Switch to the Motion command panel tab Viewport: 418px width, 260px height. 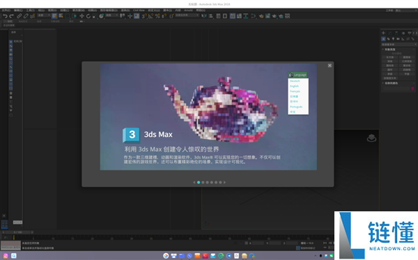(403, 33)
